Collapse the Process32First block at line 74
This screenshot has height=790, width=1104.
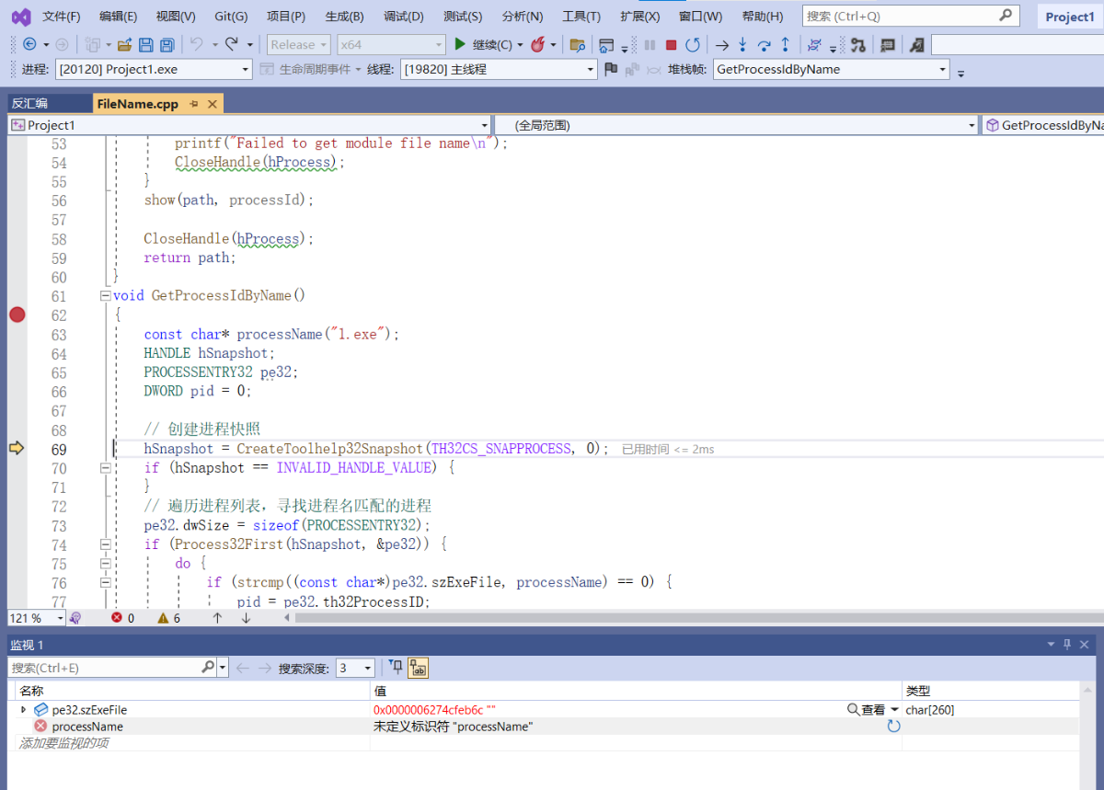point(105,544)
